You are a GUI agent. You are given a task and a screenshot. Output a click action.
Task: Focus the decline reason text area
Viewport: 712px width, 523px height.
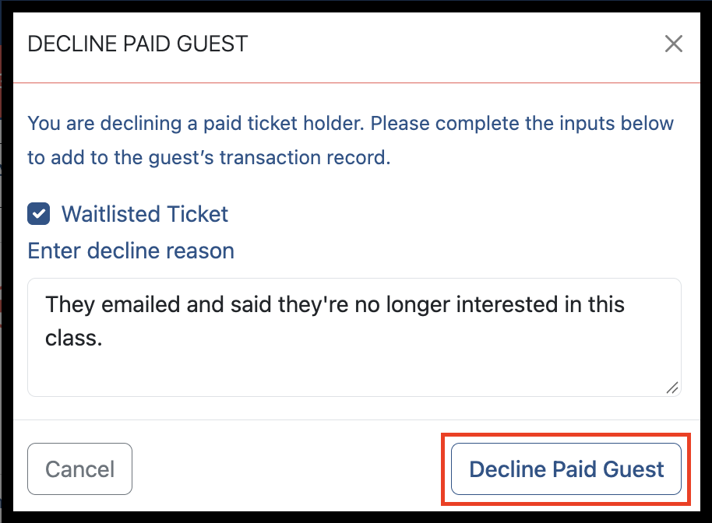tap(354, 338)
